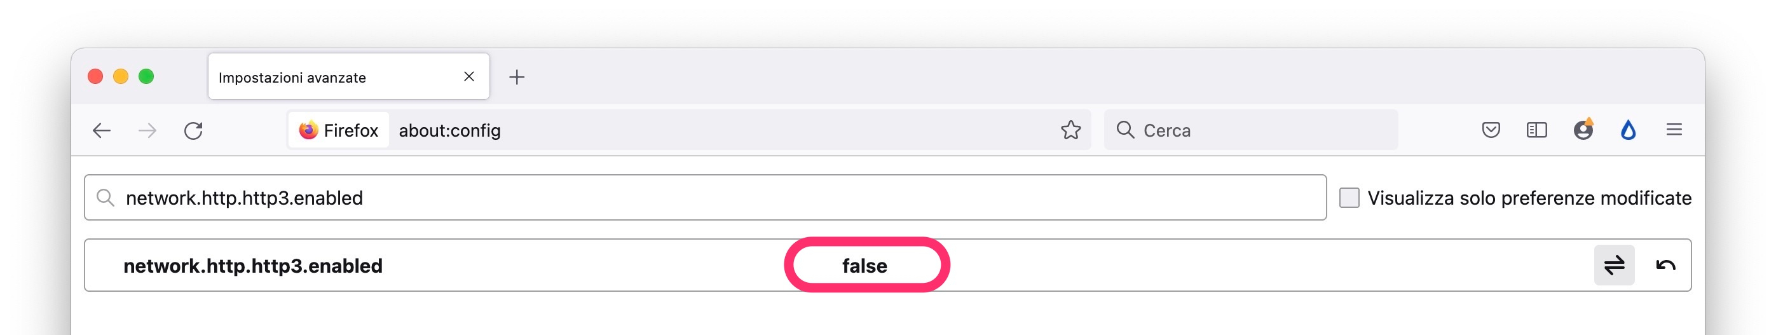Click the blue droplet extension icon
This screenshot has width=1776, height=335.
1629,130
